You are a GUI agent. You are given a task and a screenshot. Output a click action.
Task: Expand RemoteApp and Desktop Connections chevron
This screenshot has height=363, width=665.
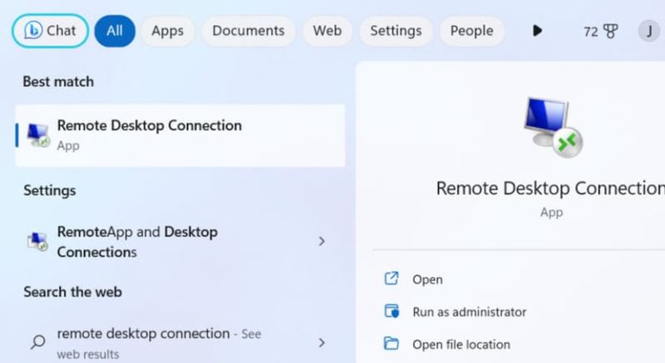(321, 241)
